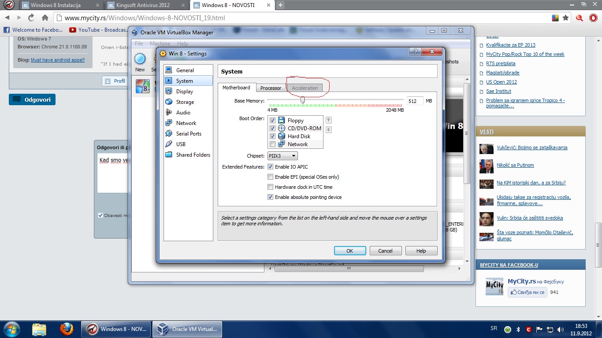This screenshot has height=338, width=602.
Task: Click the four-color squares icon in address bar
Action: [555, 18]
